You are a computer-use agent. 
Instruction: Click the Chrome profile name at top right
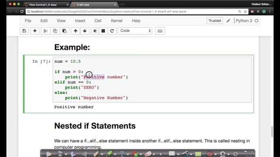tap(261, 4)
